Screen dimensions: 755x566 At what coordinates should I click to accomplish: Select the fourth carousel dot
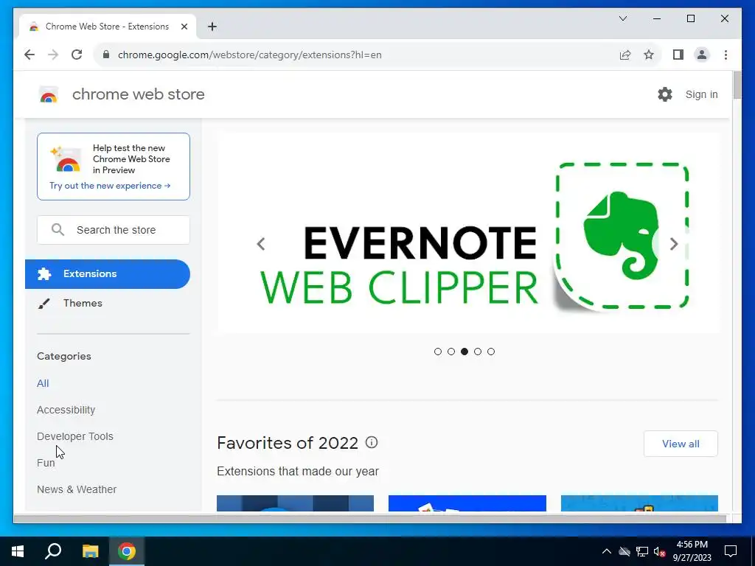(478, 352)
